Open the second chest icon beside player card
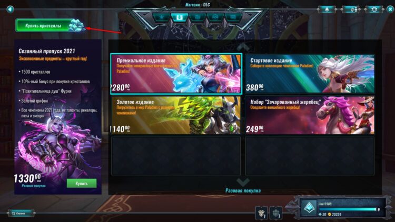The image size is (395, 222). click(x=276, y=213)
